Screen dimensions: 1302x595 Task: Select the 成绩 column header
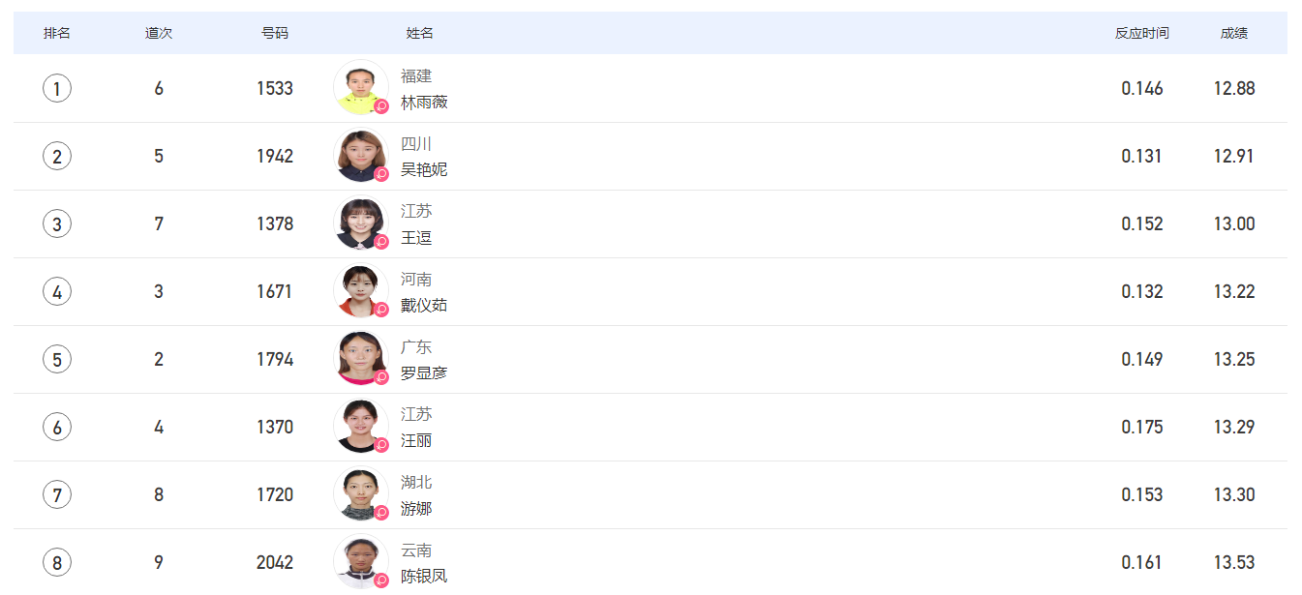click(1234, 33)
